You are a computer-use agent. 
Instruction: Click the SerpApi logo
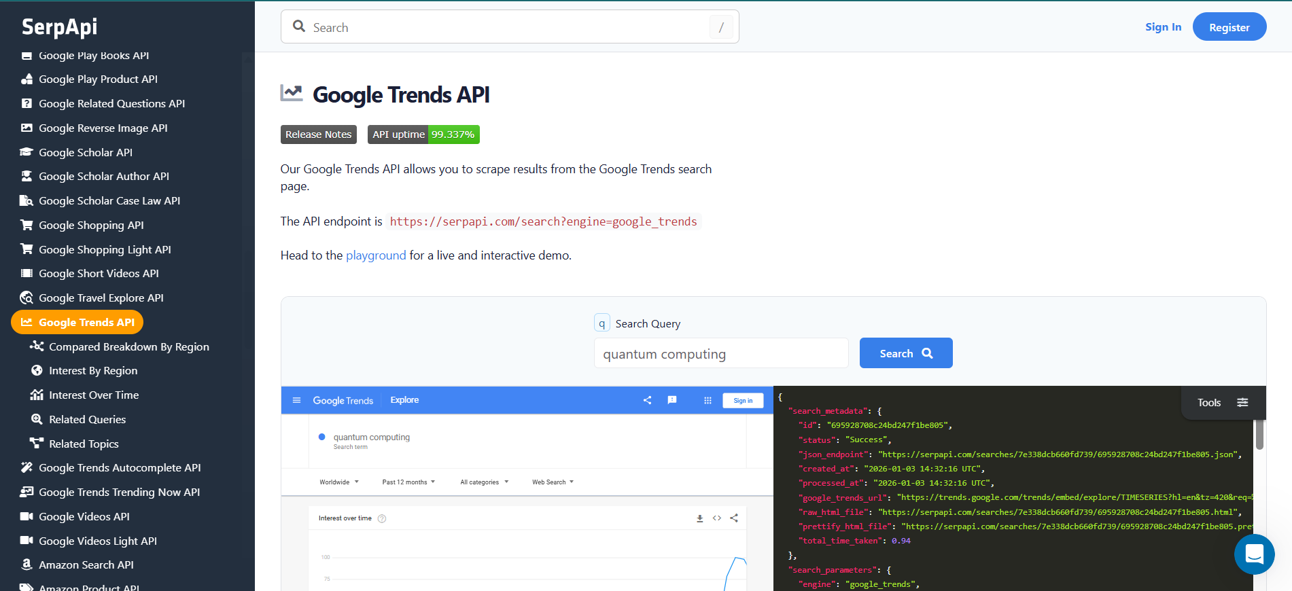tap(60, 27)
